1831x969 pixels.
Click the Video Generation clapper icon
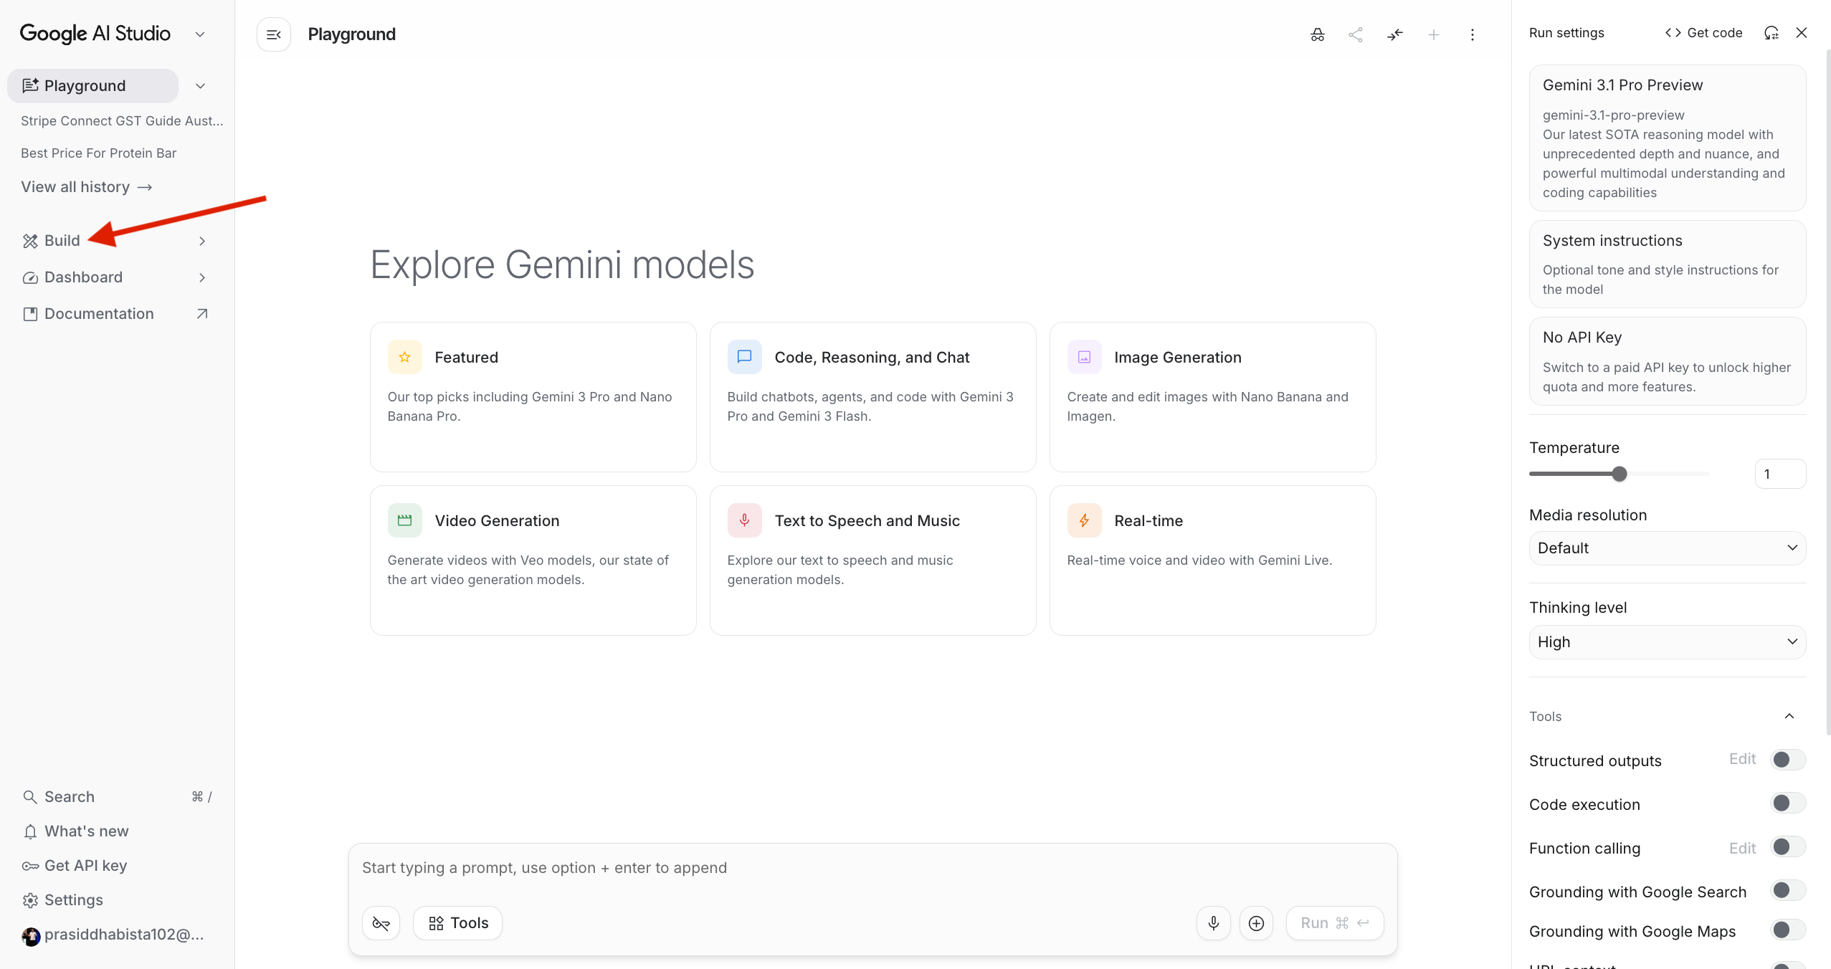[405, 520]
